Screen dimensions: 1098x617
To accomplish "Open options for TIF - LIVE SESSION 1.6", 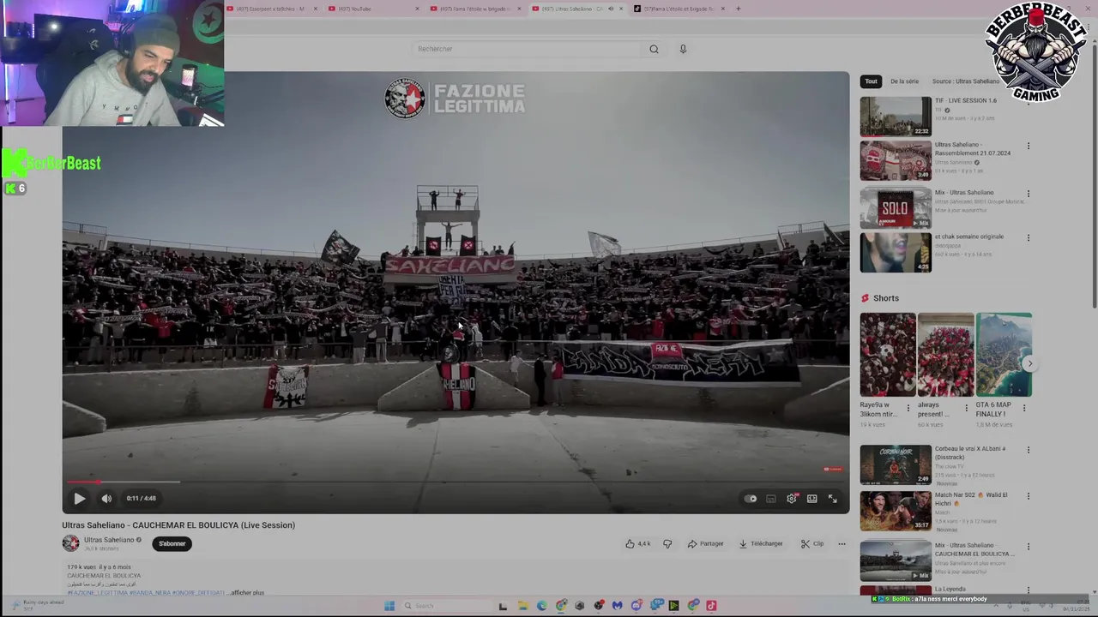I will point(1029,102).
